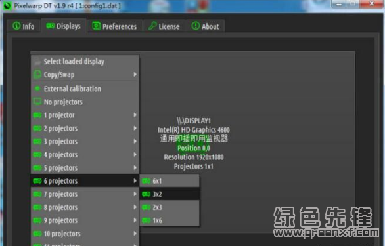
Task: Expand the 10 projectors submenu arrow
Action: [135, 234]
